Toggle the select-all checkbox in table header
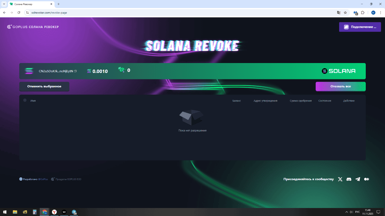385x216 pixels. point(25,100)
